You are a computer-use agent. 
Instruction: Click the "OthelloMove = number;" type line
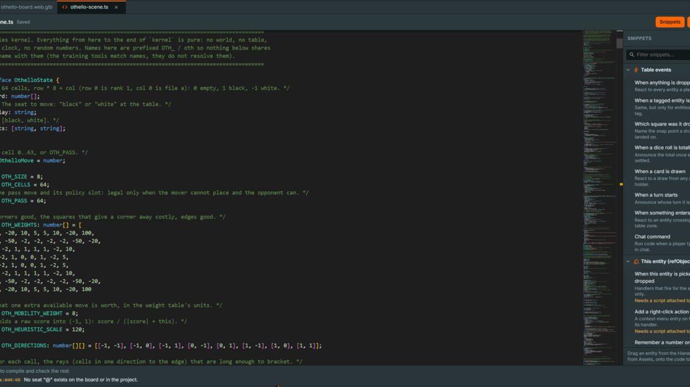pyautogui.click(x=32, y=161)
